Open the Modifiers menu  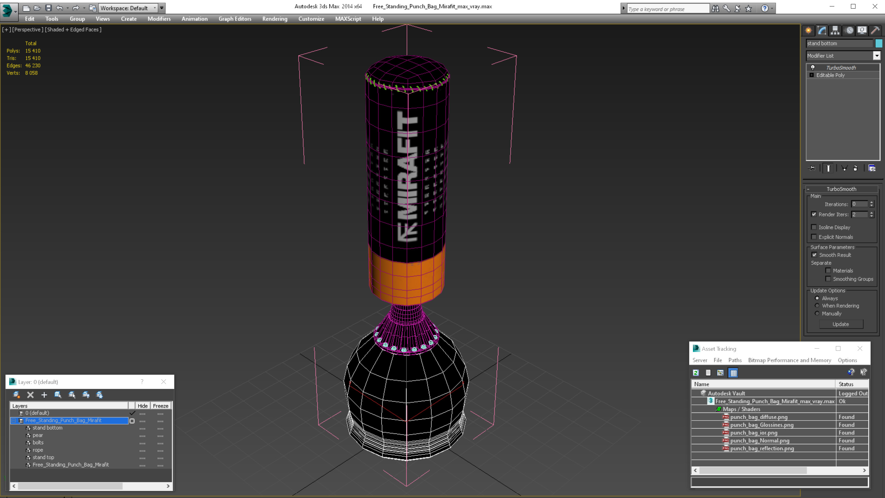coord(159,19)
